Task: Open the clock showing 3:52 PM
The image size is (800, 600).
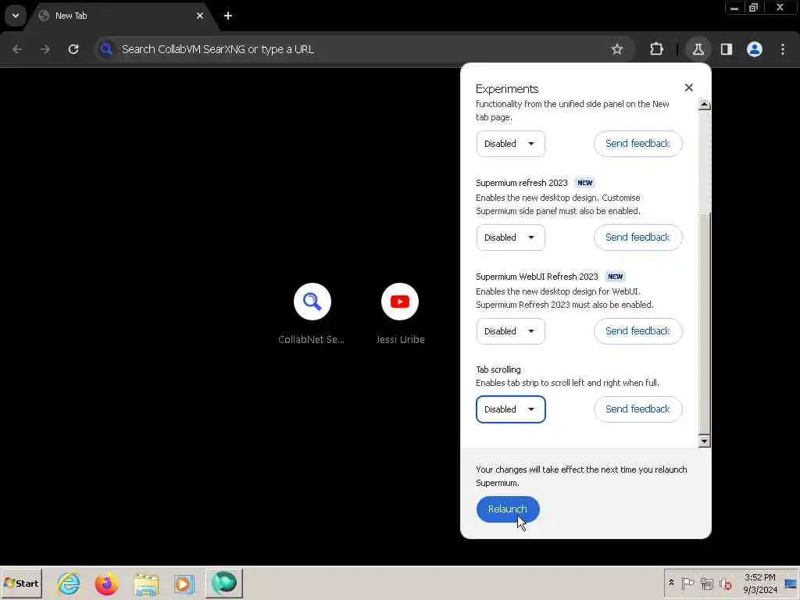Action: click(759, 583)
